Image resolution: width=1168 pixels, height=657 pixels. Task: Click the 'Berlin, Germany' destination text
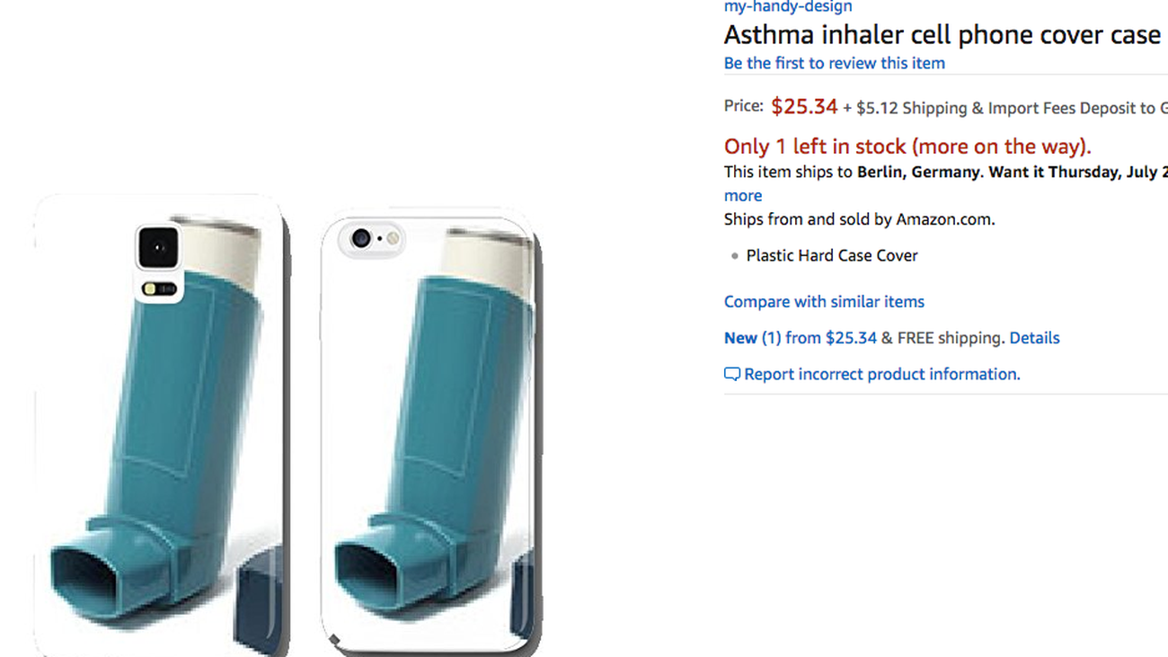pos(917,172)
